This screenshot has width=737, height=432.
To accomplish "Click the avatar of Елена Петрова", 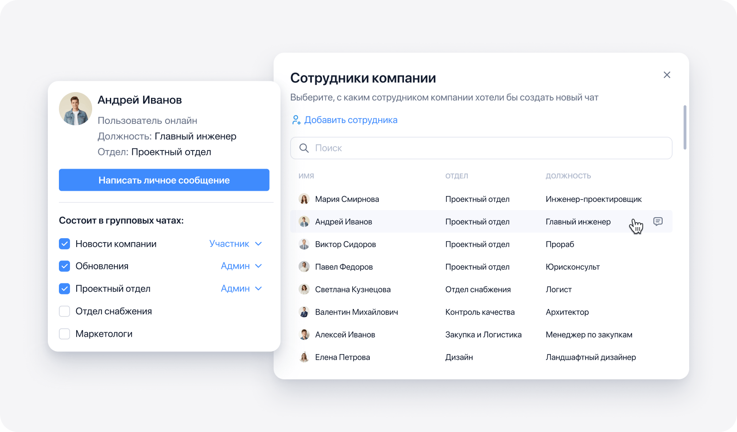I will pos(304,357).
